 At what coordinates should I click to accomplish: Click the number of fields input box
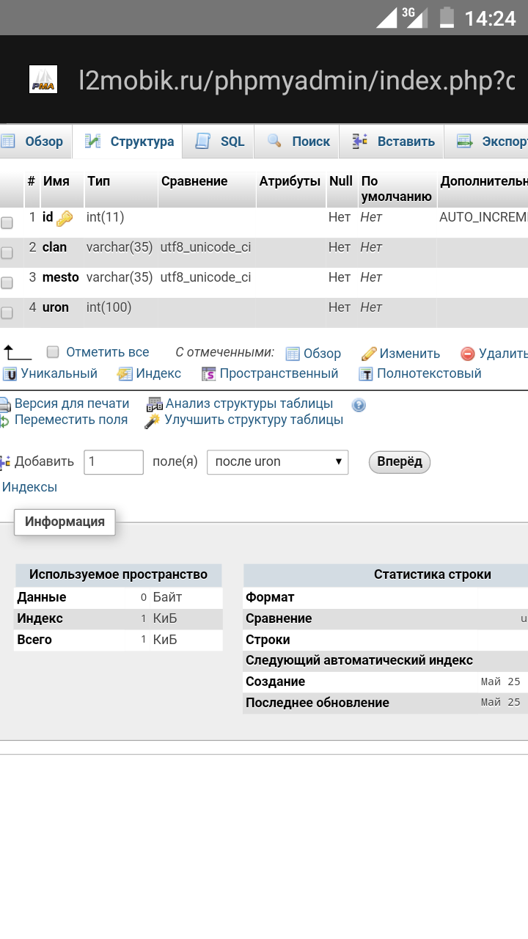tap(114, 462)
